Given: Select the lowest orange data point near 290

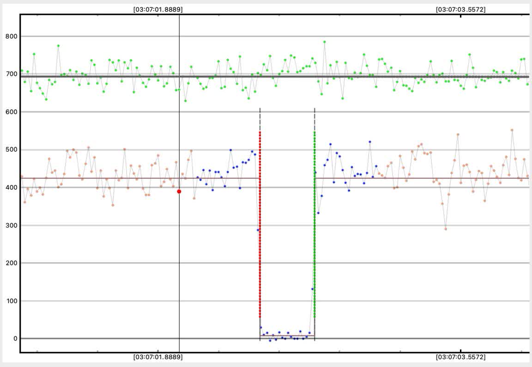Looking at the screenshot, I should tap(446, 229).
